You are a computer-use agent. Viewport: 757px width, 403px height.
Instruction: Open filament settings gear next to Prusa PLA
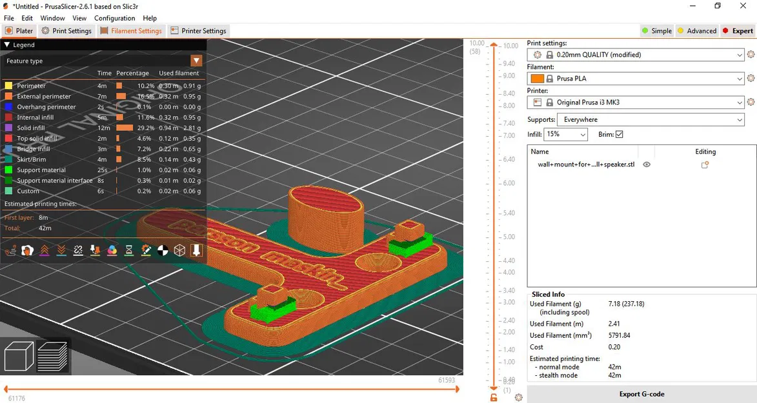[x=751, y=78]
